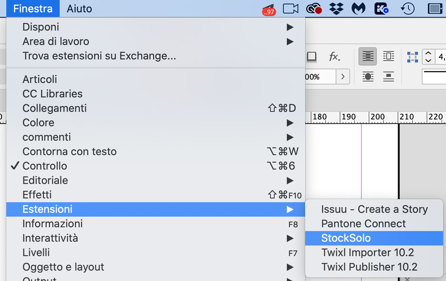Click the K icon with blue dot in menu bar
Viewport: 446px width, 281px height.
coord(382,9)
